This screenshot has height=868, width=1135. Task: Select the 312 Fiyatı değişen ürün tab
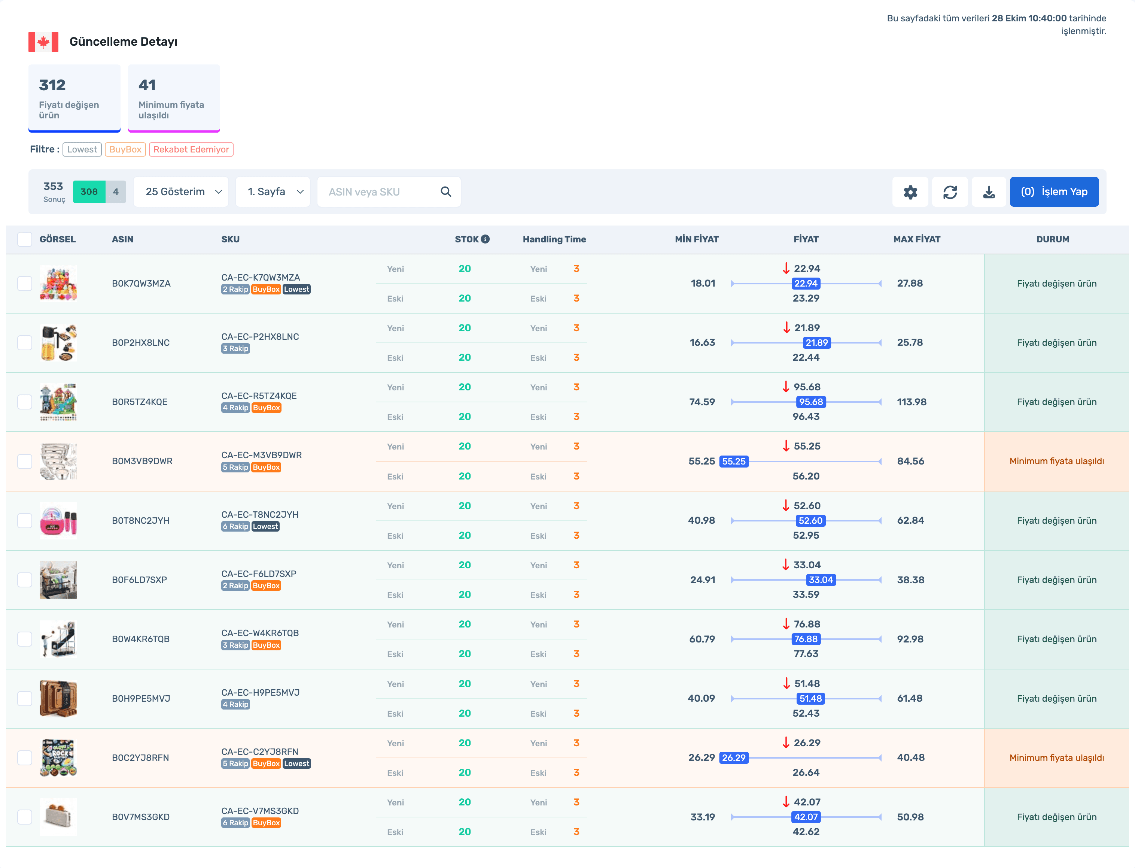coord(74,98)
